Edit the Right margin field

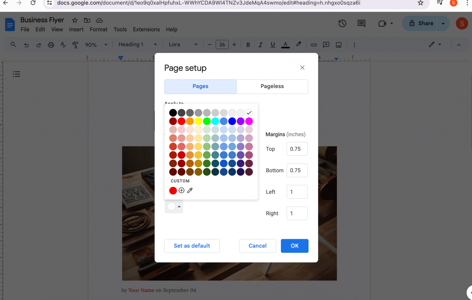pos(297,213)
